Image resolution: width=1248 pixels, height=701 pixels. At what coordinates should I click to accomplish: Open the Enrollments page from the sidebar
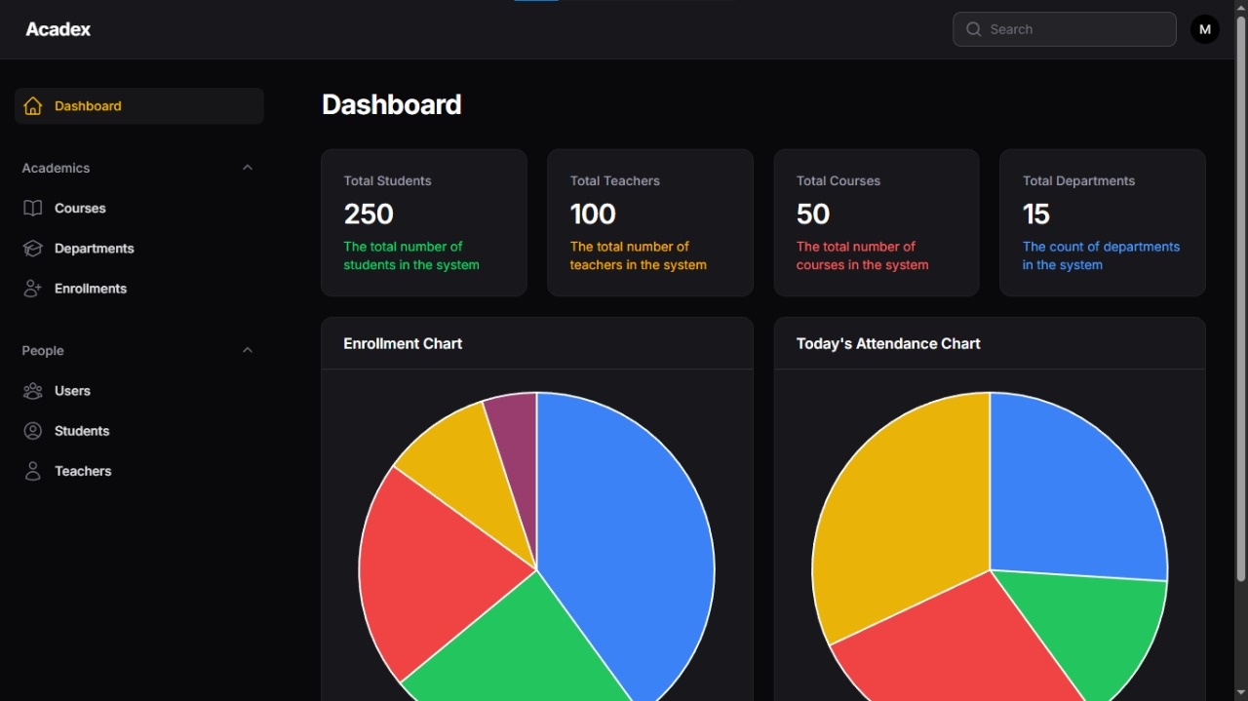click(91, 289)
